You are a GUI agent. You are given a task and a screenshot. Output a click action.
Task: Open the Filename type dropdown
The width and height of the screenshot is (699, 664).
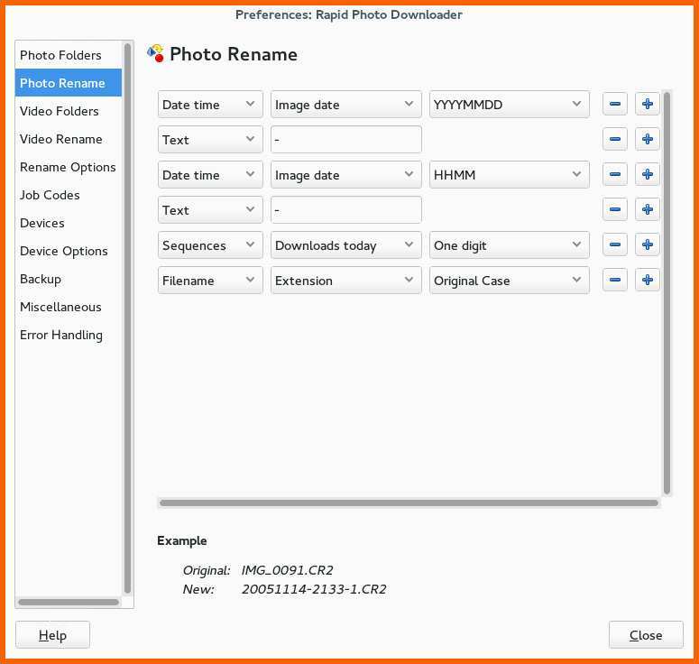pyautogui.click(x=210, y=281)
